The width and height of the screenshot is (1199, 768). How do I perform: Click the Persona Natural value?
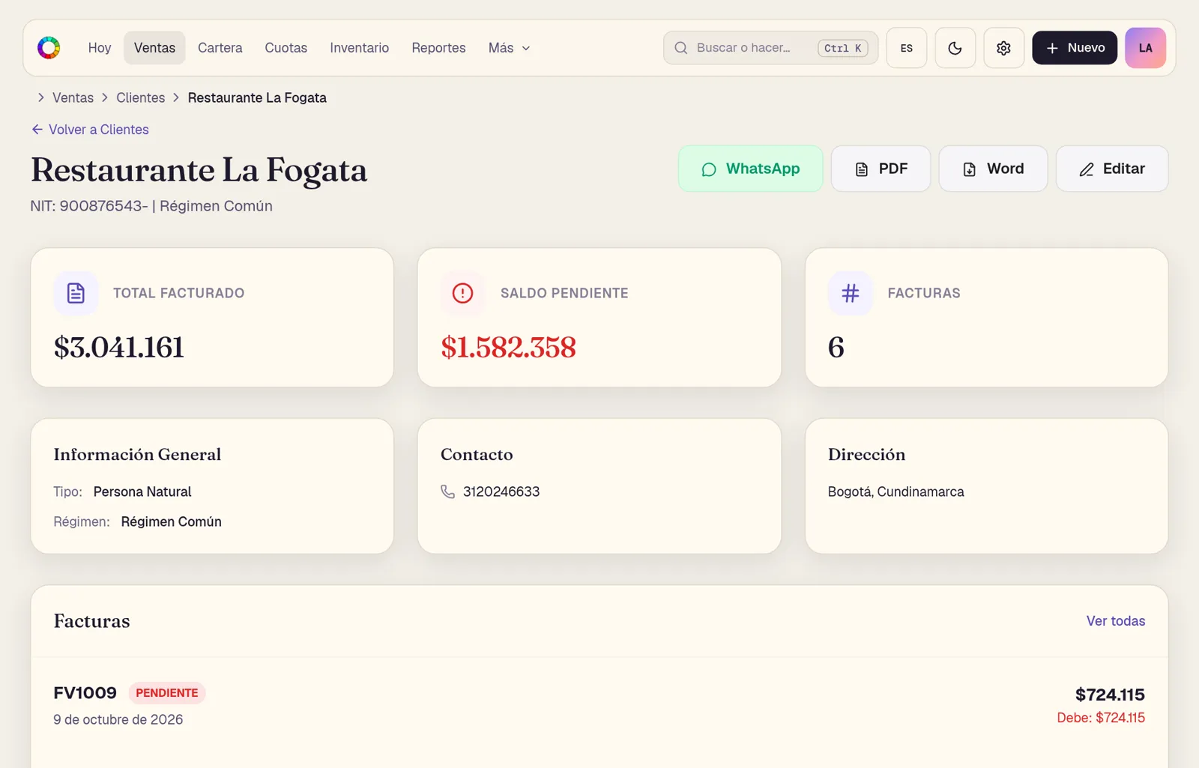click(142, 492)
